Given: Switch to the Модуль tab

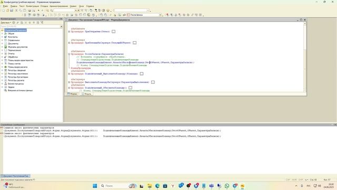Looking at the screenshot, I should tap(86, 94).
